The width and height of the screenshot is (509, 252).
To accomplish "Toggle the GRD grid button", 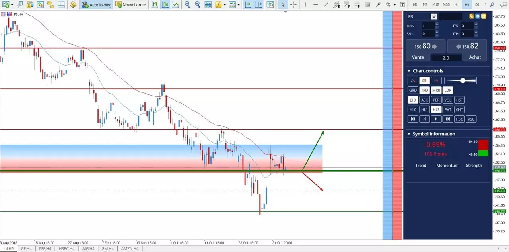I will [413, 90].
